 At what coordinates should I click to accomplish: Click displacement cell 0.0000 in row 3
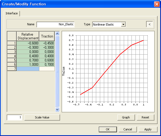(x=28, y=52)
